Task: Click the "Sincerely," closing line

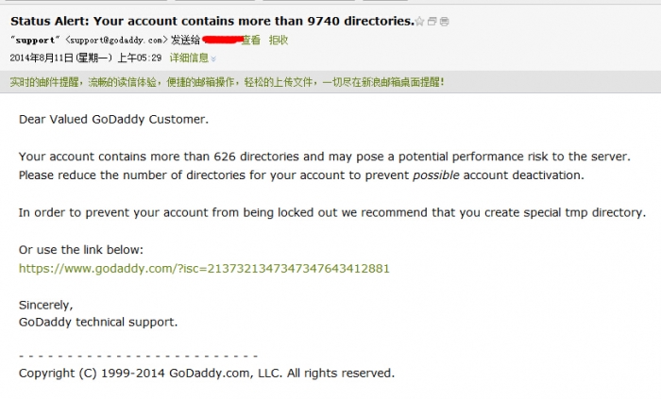Action: [x=46, y=305]
